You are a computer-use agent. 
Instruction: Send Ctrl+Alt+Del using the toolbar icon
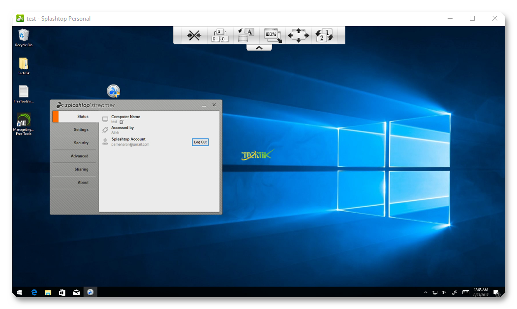coord(220,36)
